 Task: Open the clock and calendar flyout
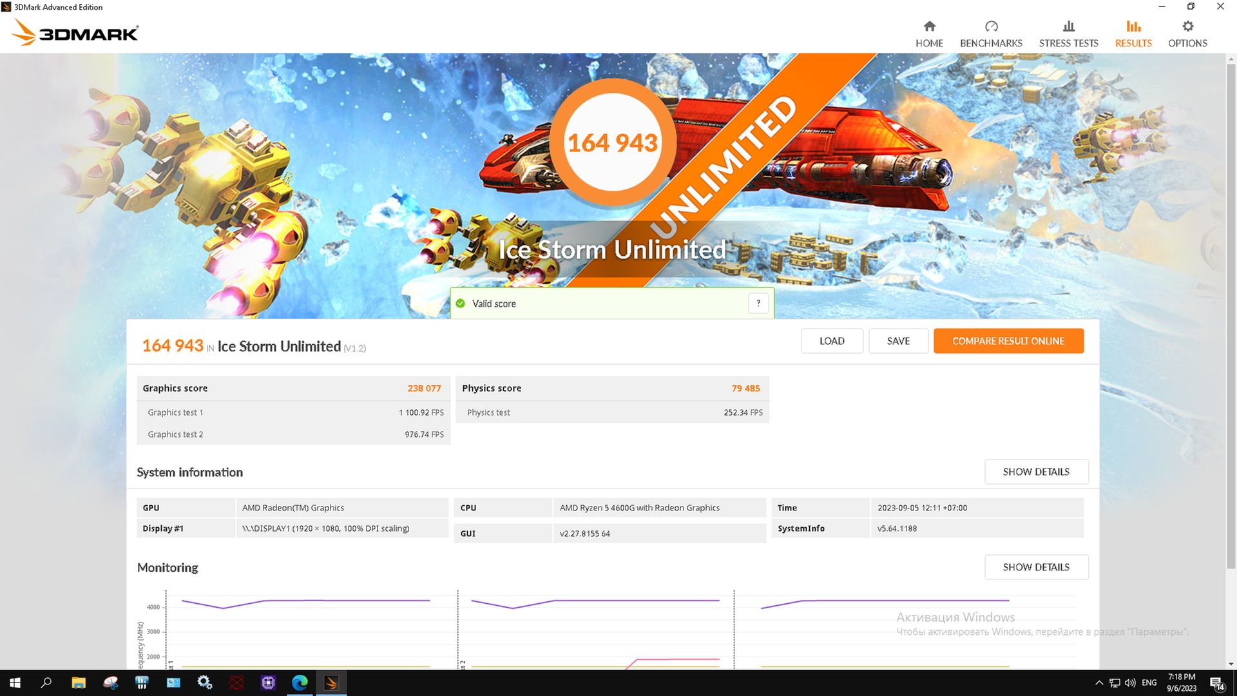pyautogui.click(x=1182, y=683)
